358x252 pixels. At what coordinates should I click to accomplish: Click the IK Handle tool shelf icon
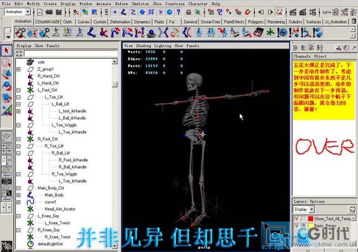pyautogui.click(x=104, y=33)
